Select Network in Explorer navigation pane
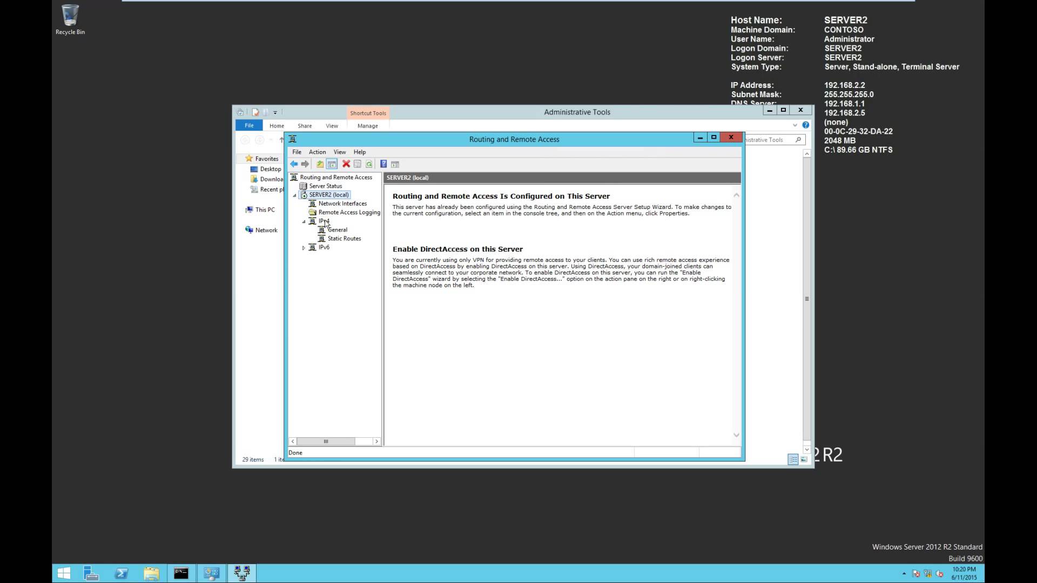The height and width of the screenshot is (583, 1037). point(266,230)
